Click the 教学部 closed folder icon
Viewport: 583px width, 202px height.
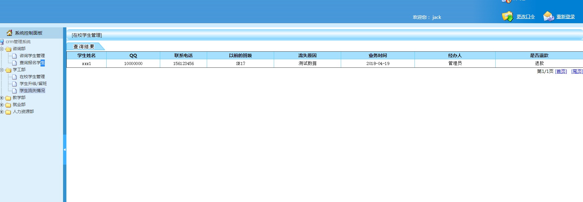point(8,98)
